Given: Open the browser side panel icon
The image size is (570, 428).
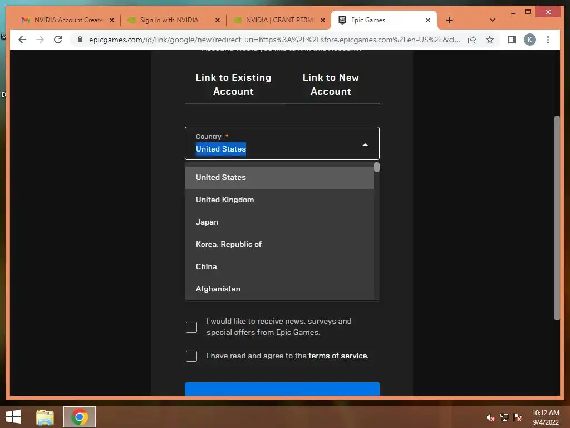Looking at the screenshot, I should pos(512,40).
